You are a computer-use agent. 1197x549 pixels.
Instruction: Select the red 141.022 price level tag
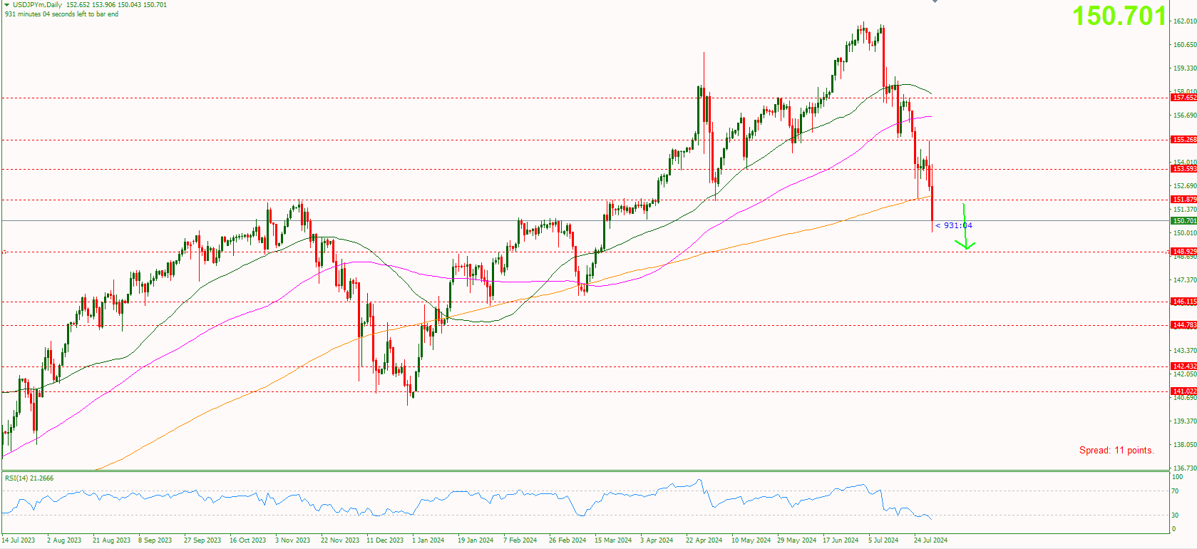(x=1184, y=391)
